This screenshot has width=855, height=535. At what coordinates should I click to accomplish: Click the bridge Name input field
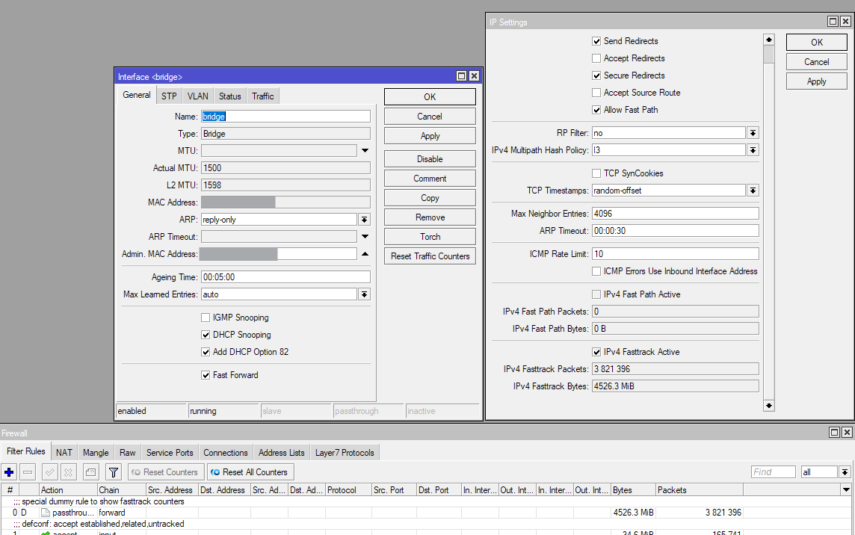(285, 116)
